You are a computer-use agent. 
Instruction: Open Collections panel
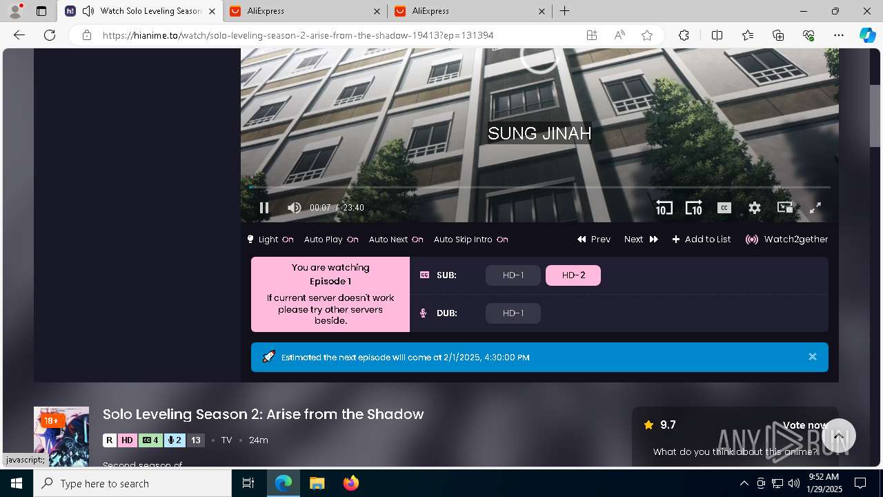778,35
